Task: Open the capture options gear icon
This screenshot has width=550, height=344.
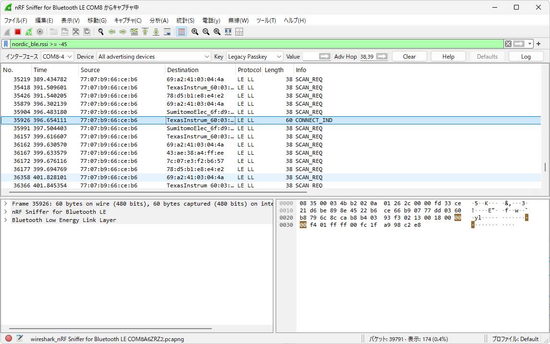Action: coord(39,32)
